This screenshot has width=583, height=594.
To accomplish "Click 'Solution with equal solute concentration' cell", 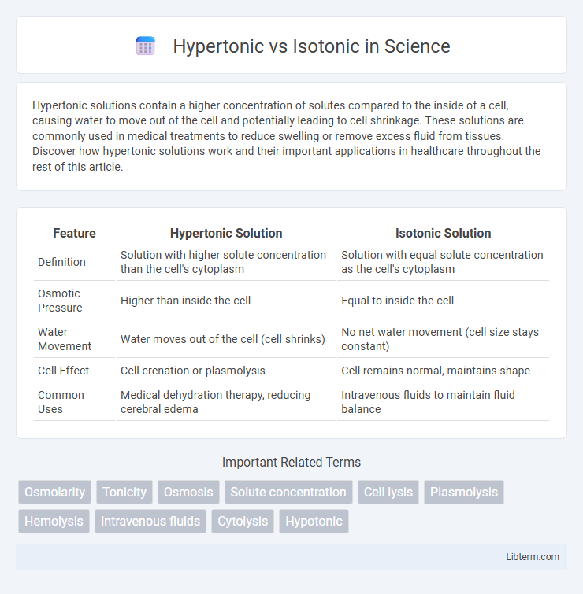I will click(443, 262).
